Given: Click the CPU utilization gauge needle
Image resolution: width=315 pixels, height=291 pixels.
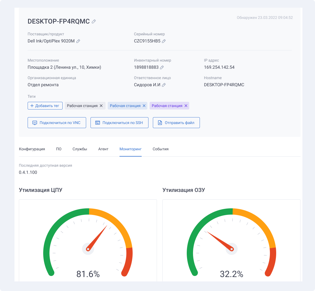Looking at the screenshot, I should [97, 238].
